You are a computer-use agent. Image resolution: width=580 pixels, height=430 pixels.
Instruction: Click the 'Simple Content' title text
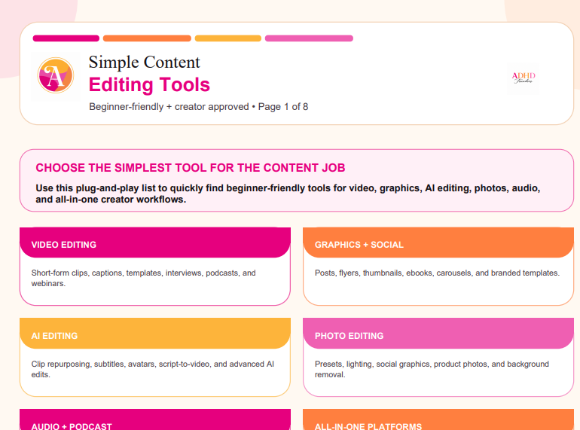point(145,62)
